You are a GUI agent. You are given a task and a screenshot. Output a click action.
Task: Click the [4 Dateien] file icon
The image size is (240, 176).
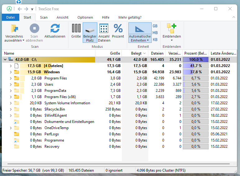tap(16, 66)
